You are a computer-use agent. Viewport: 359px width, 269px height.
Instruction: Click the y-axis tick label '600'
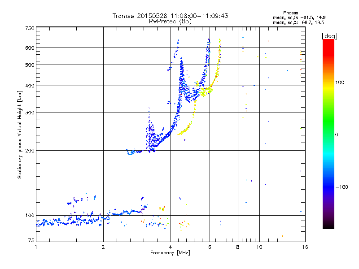click(x=30, y=48)
